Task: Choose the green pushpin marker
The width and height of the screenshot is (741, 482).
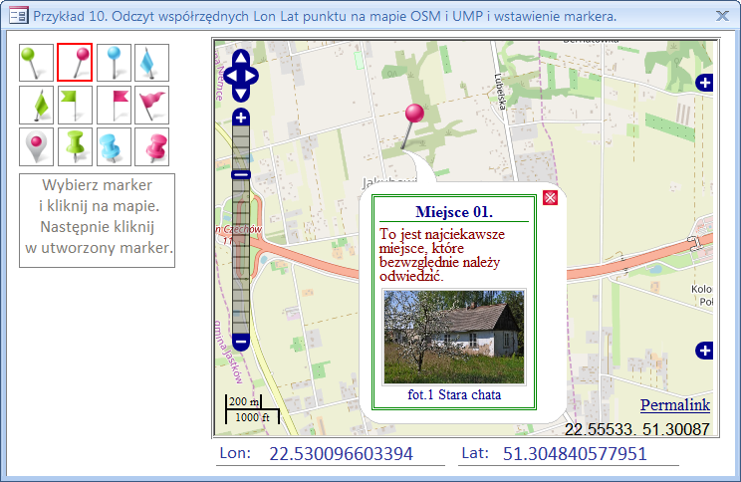Action: 75,146
